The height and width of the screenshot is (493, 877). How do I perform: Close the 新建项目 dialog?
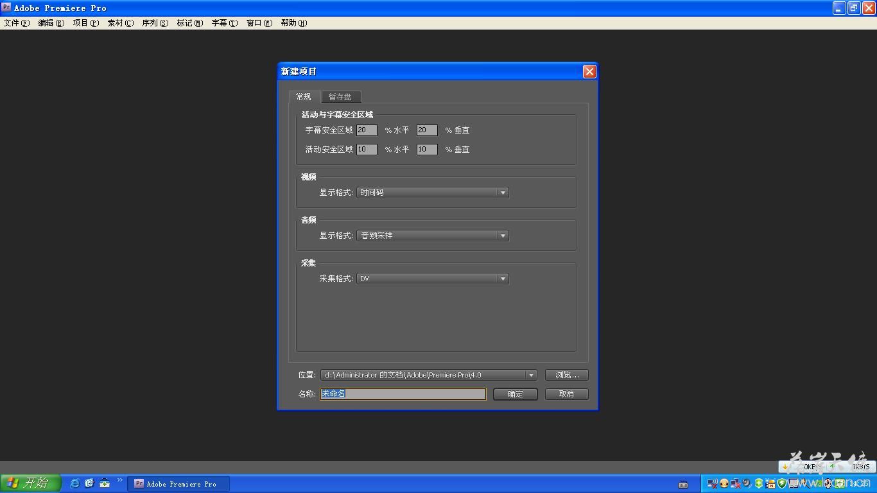click(x=589, y=71)
